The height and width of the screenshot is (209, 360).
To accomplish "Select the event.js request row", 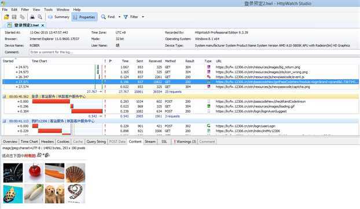I will [x=181, y=77].
